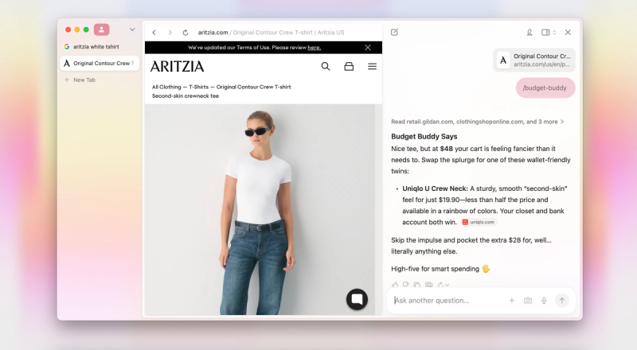Give the response a thumbs up

[x=395, y=285]
